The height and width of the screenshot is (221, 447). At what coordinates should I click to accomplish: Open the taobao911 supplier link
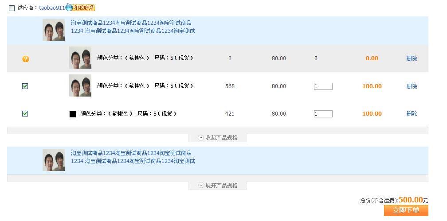pos(52,8)
